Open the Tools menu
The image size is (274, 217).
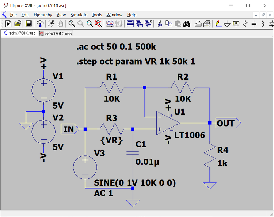[97, 15]
